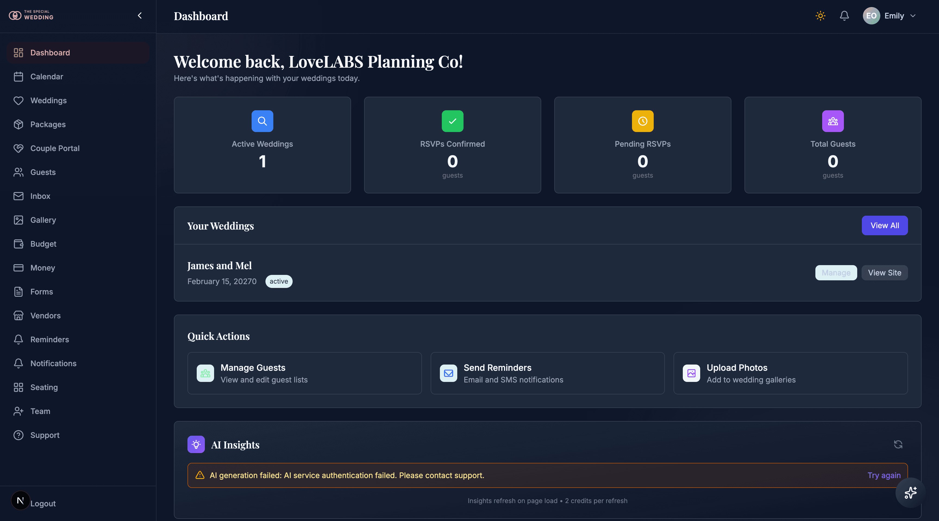Refresh AI Insights with the circular arrow icon

point(898,444)
